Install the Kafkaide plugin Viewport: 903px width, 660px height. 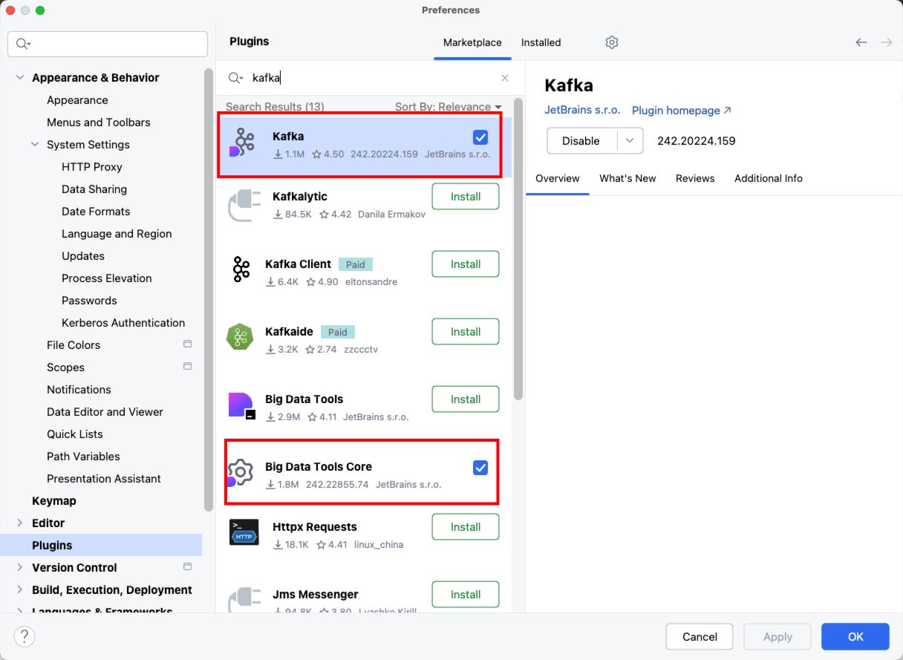pos(466,332)
